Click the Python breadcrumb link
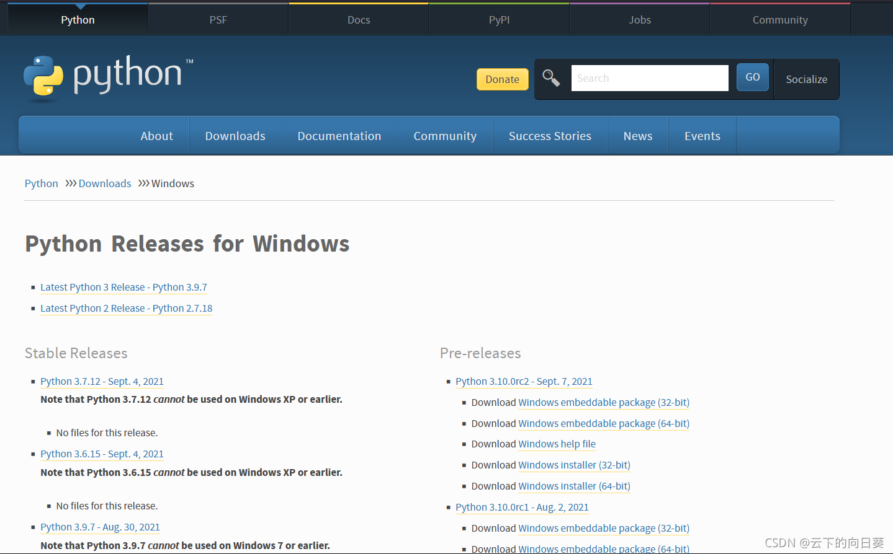This screenshot has width=893, height=554. pos(42,183)
